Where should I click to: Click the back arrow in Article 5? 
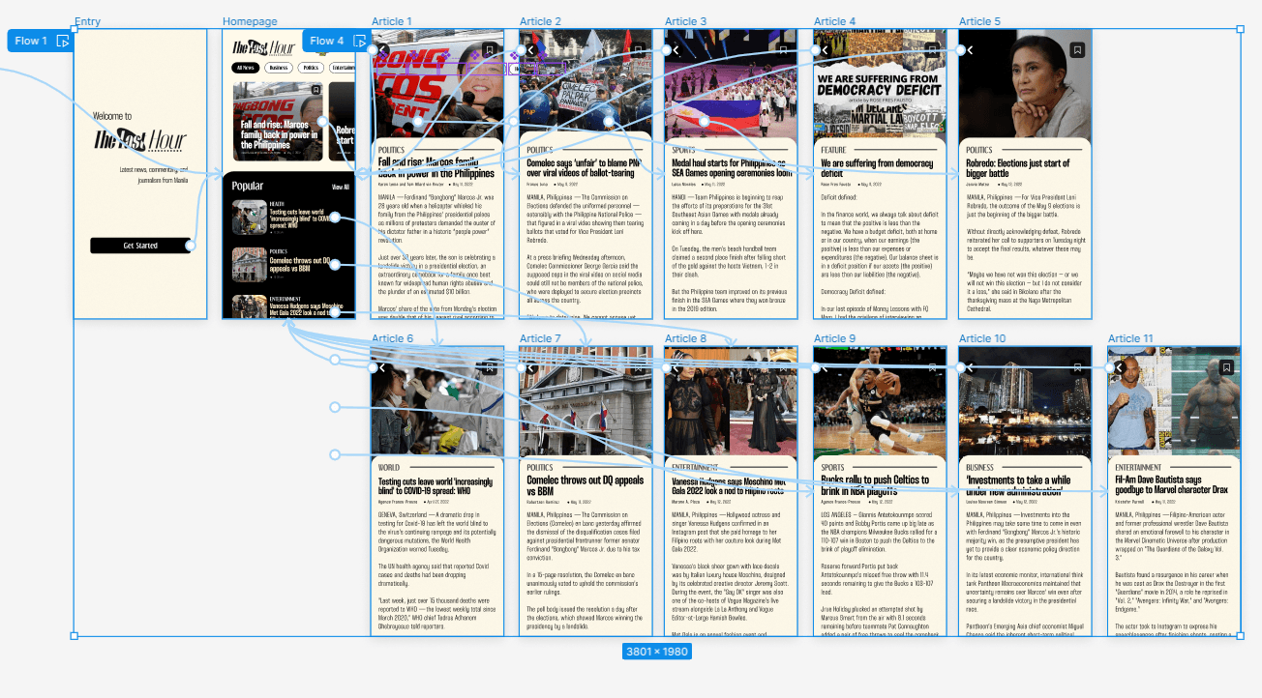pos(971,49)
